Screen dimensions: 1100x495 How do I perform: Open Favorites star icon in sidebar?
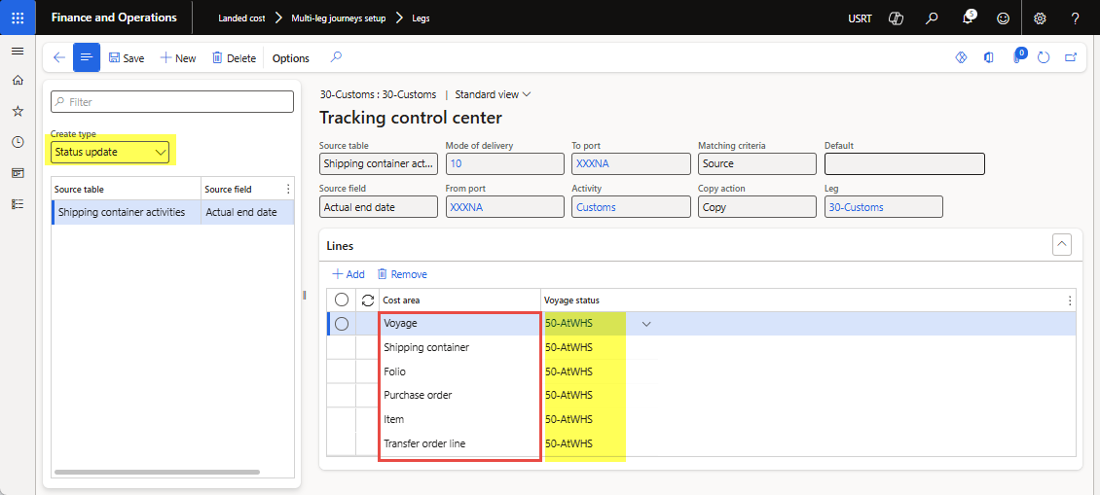point(18,112)
